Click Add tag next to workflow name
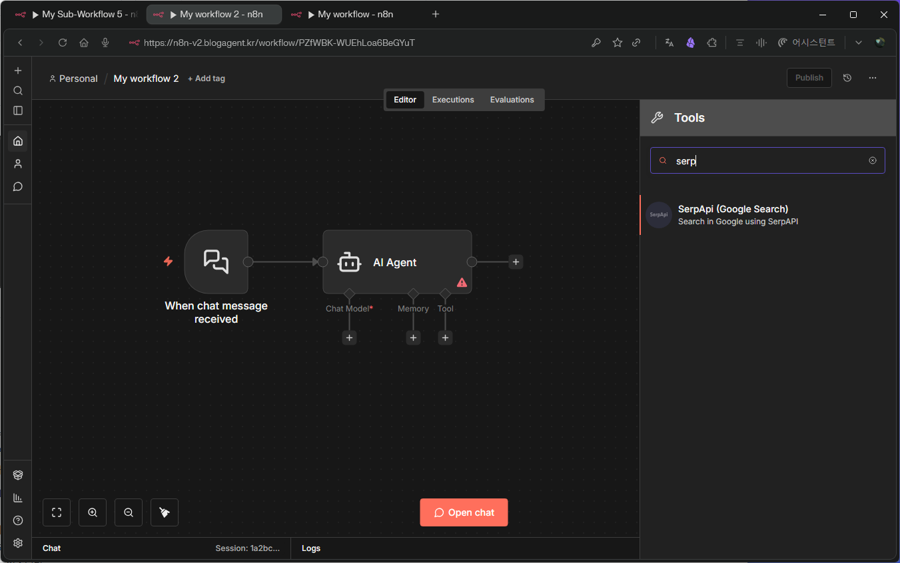This screenshot has height=563, width=900. click(207, 79)
